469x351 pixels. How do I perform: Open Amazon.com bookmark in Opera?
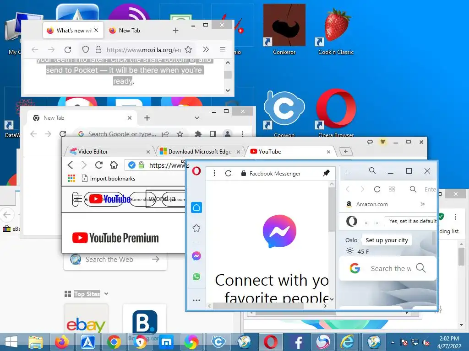pyautogui.click(x=367, y=204)
